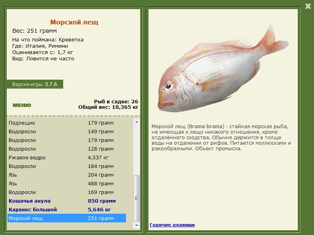
Task: Open the Горячие клавиши link
Action: point(172,225)
